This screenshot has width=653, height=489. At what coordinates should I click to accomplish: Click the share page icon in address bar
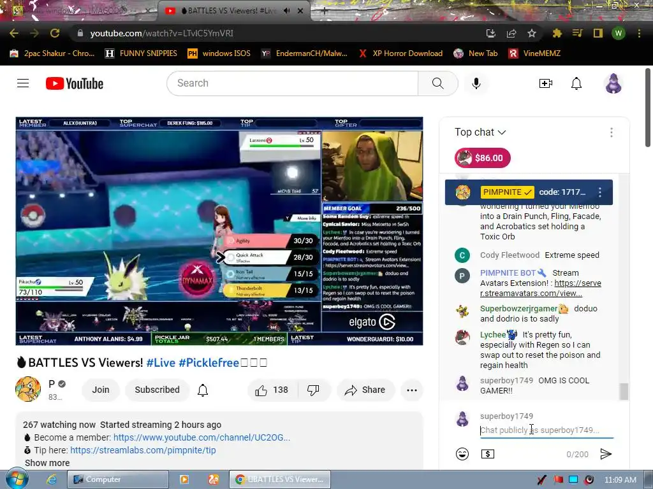click(x=511, y=33)
